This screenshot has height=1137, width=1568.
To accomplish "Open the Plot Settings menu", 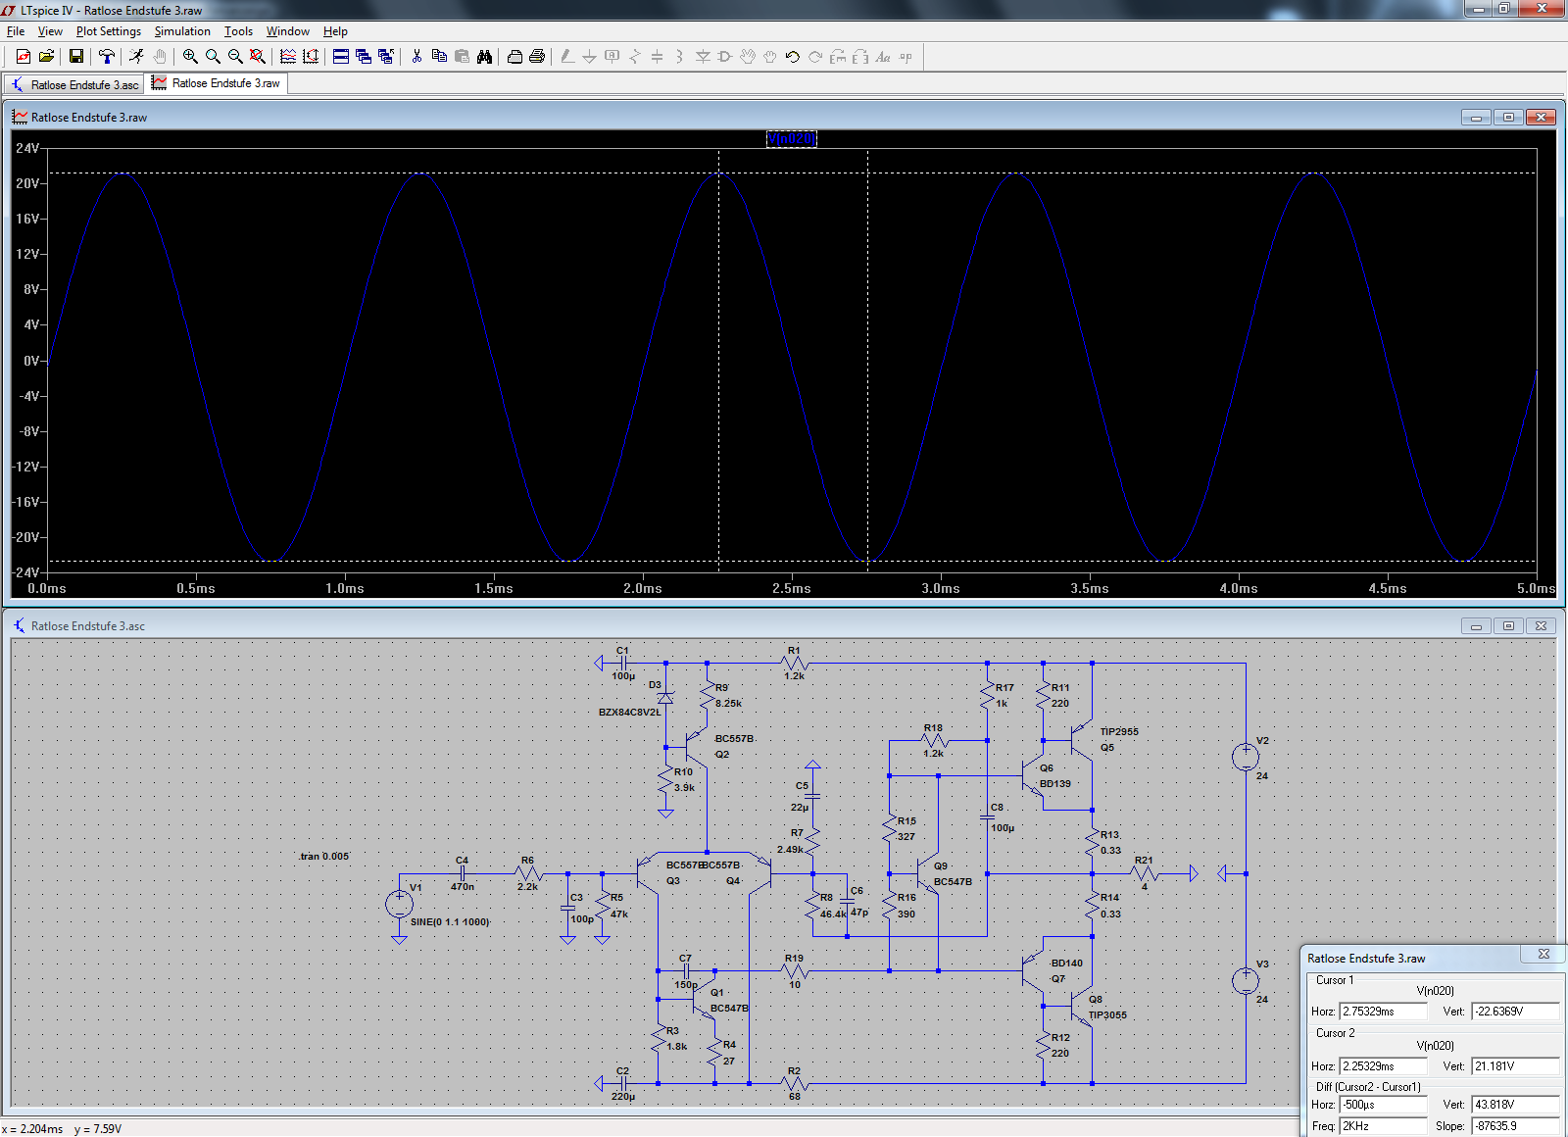I will (x=109, y=31).
